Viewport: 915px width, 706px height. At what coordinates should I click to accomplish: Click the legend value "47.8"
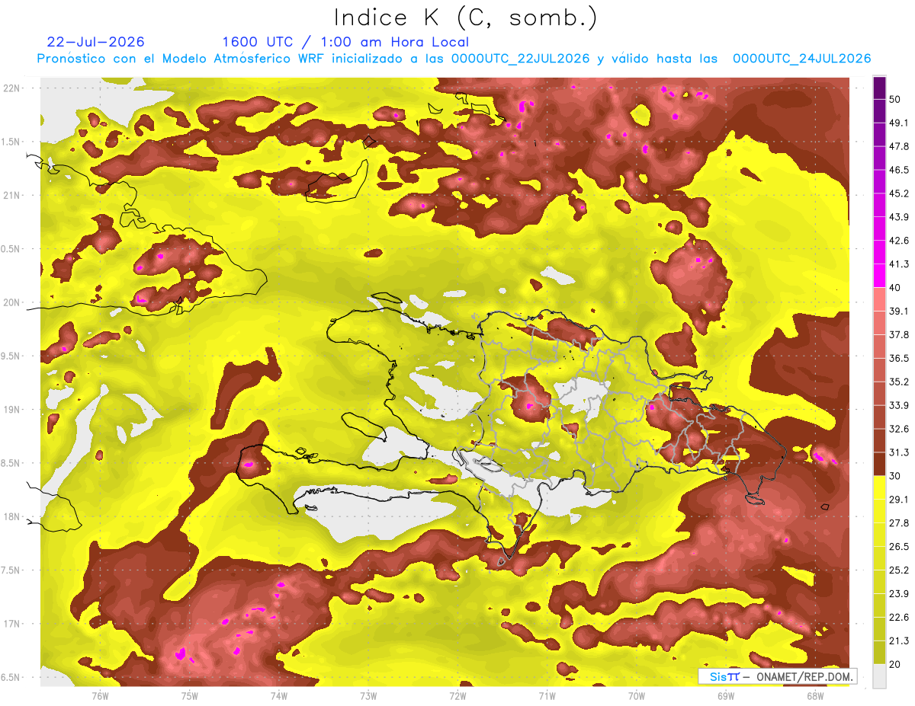tap(898, 146)
